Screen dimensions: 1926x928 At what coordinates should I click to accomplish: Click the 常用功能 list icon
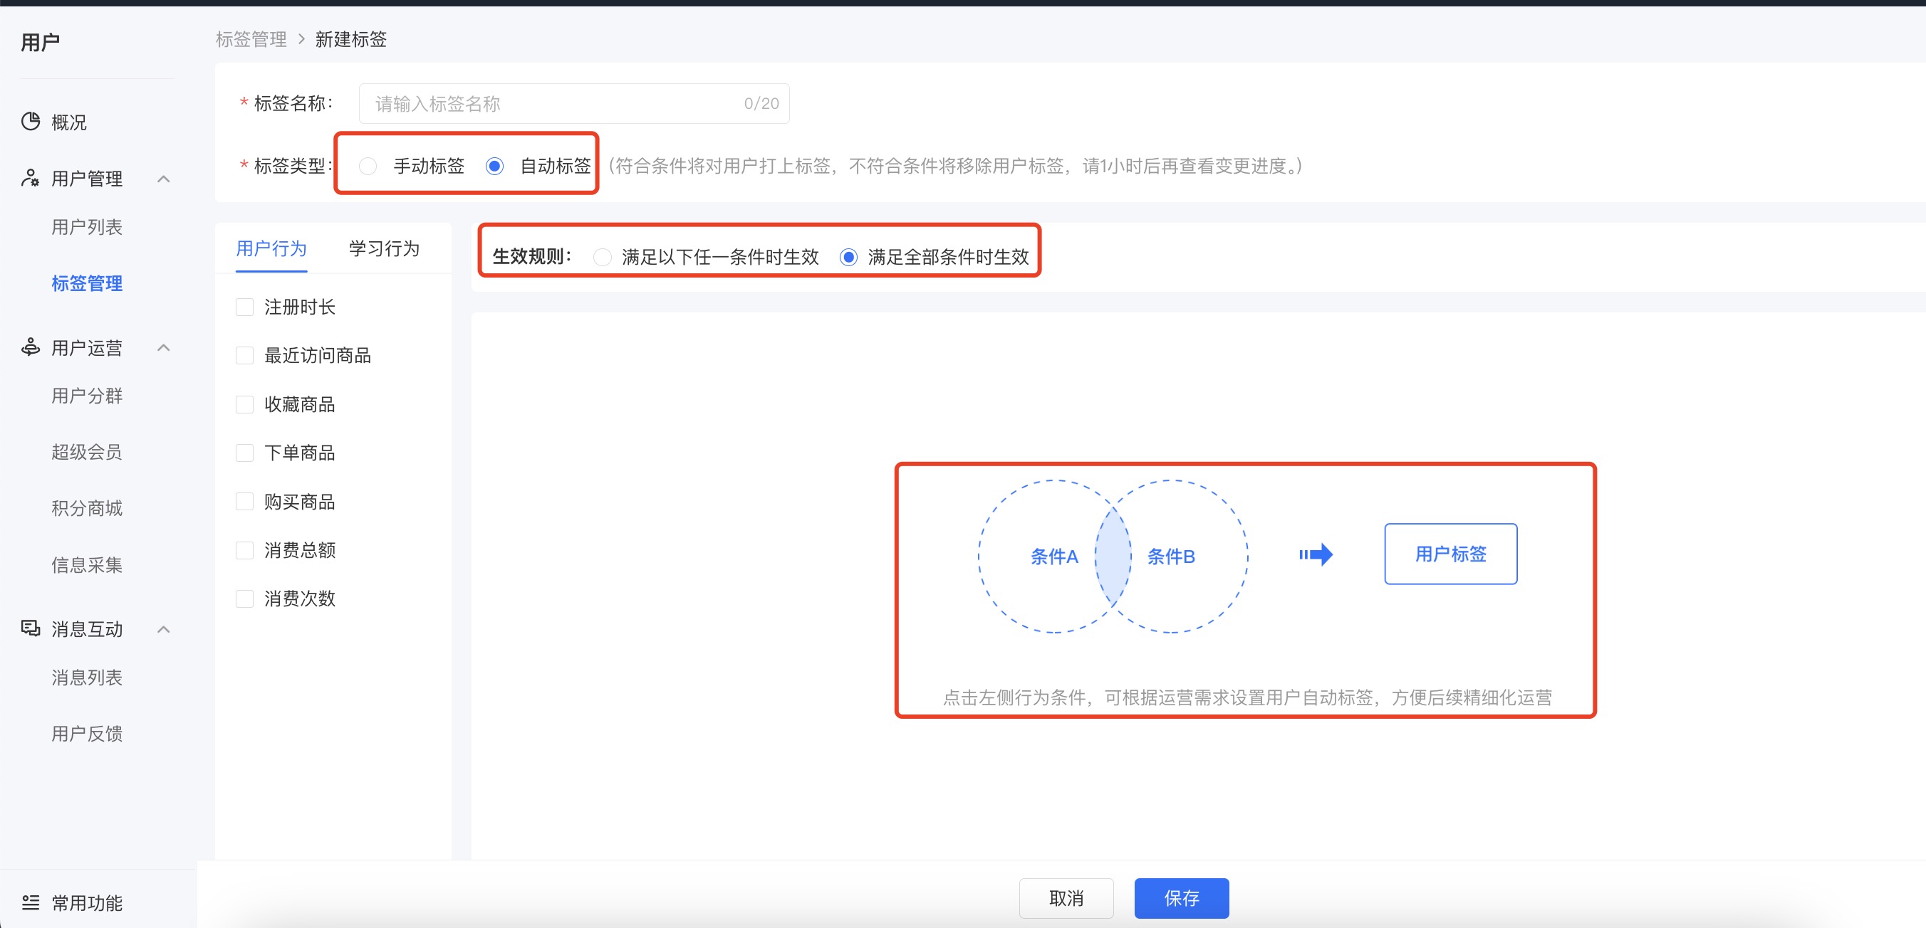click(31, 902)
